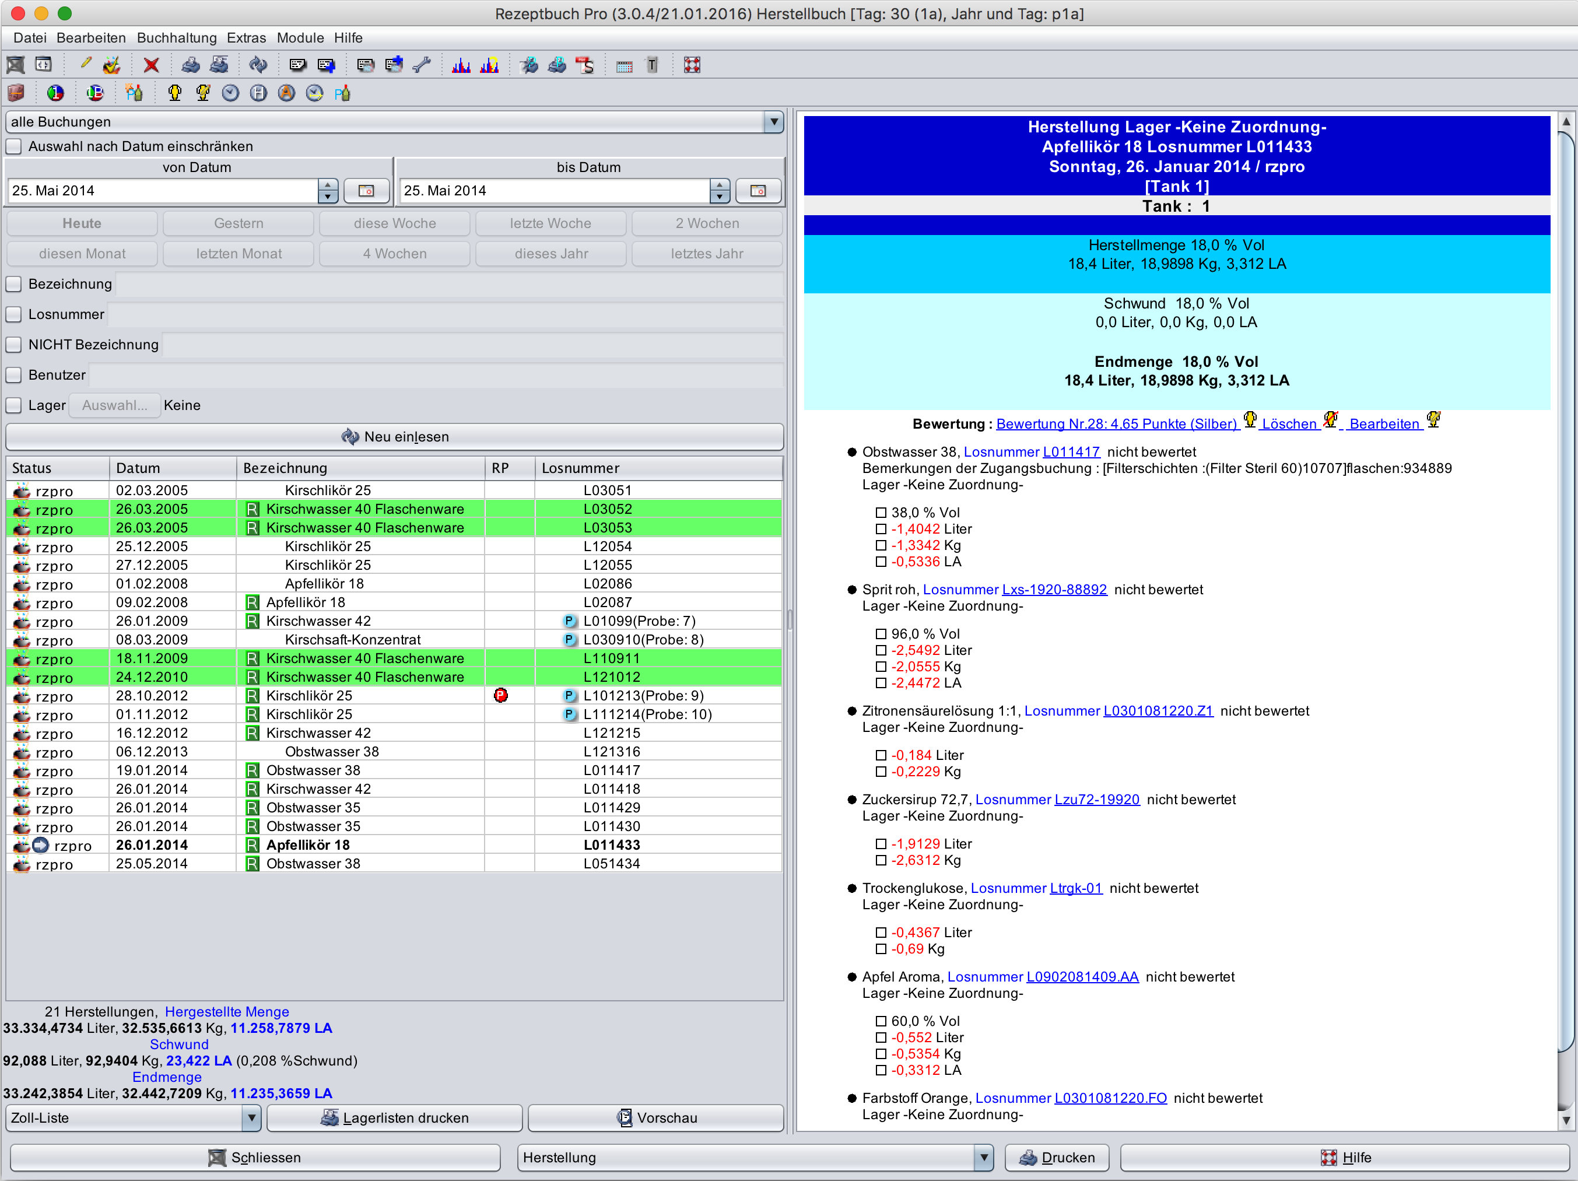Check the Benutzer filter checkbox
This screenshot has height=1181, width=1578.
(14, 376)
